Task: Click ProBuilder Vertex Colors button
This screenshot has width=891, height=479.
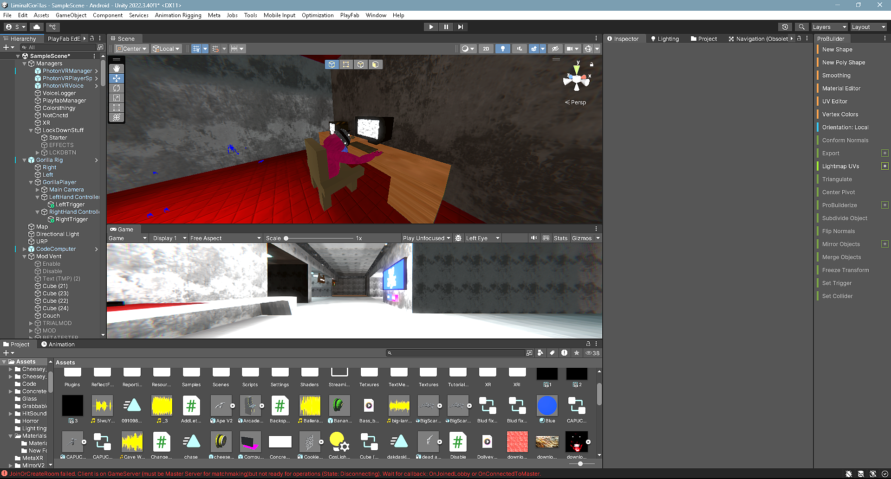Action: [x=840, y=115]
